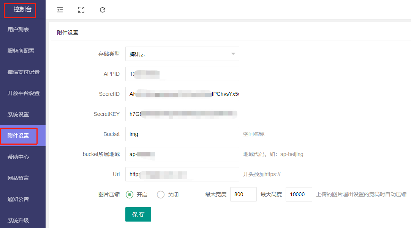411x228 pixels.
Task: Select 附件设置 in the sidebar
Action: 18,136
